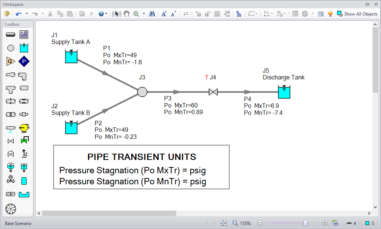The width and height of the screenshot is (381, 229).
Task: Select the Branch junction tool
Action: coord(10,48)
